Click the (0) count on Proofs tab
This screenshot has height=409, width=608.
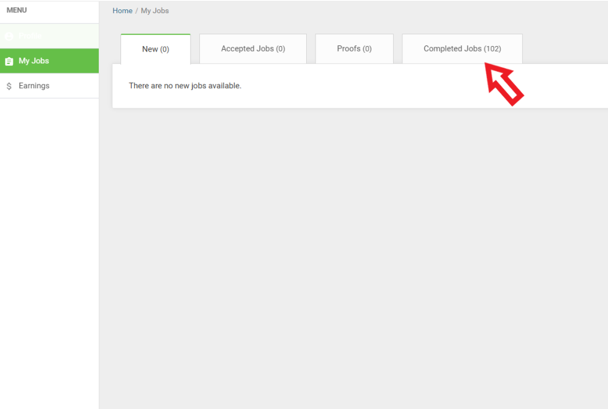pos(367,48)
